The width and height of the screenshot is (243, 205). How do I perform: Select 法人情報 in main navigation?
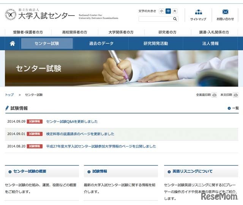pyautogui.click(x=210, y=43)
